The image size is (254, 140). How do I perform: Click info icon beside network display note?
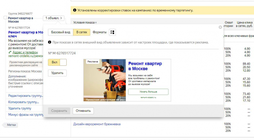pos(50,42)
